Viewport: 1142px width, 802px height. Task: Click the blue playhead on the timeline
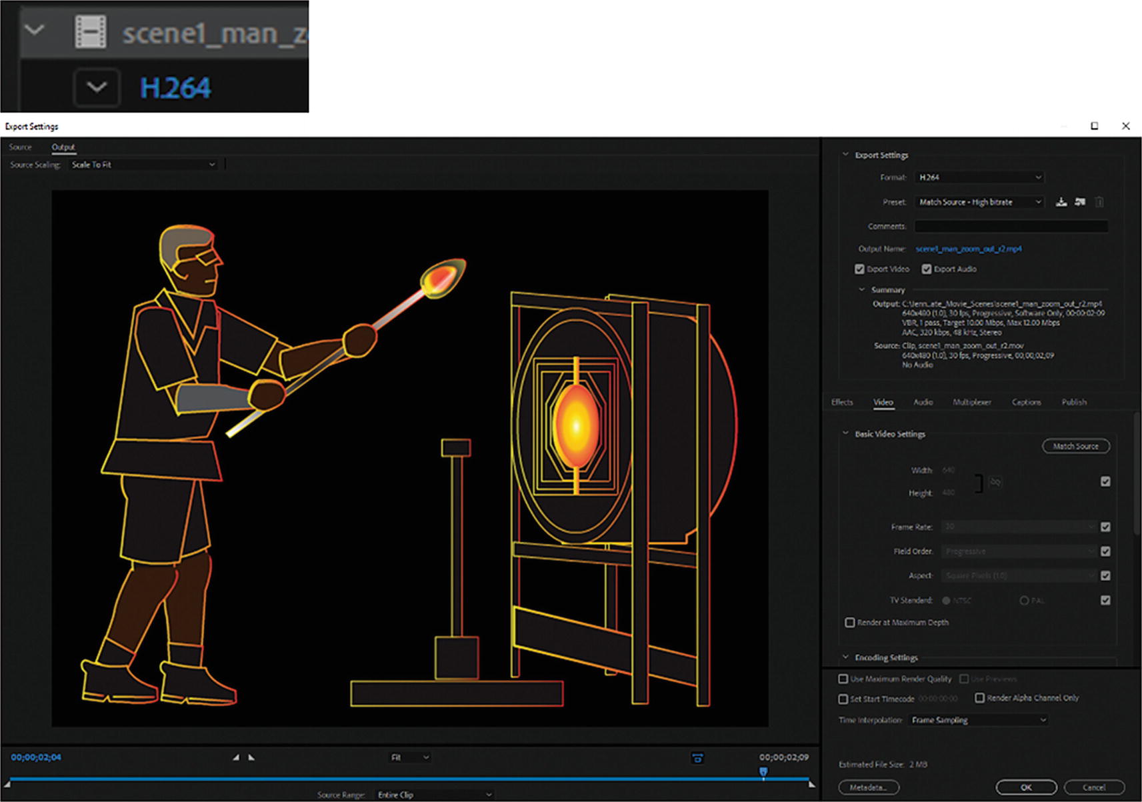pyautogui.click(x=763, y=772)
